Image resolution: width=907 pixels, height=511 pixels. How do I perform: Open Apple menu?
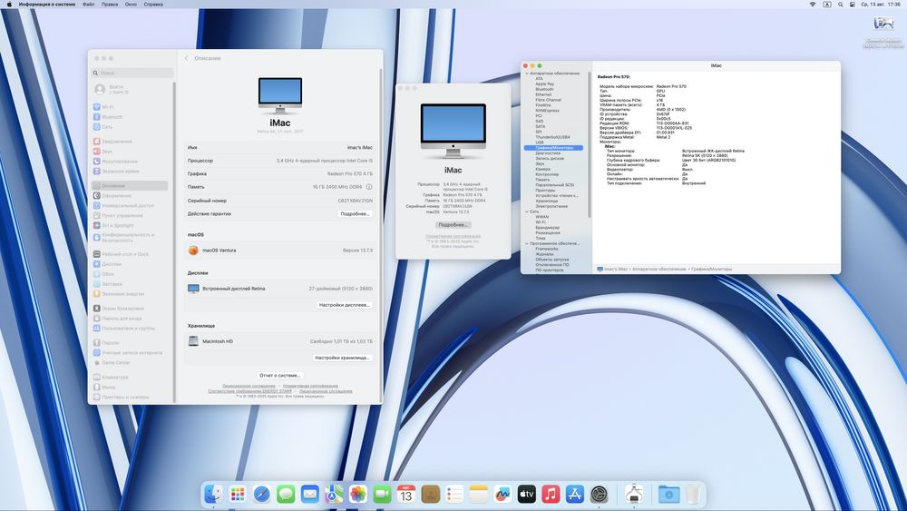9,4
